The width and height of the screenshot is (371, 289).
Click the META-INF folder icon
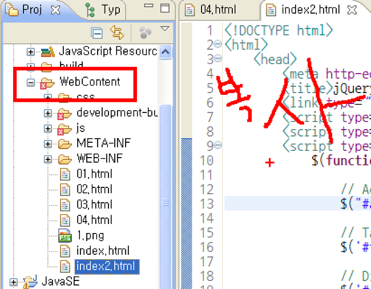click(x=65, y=144)
